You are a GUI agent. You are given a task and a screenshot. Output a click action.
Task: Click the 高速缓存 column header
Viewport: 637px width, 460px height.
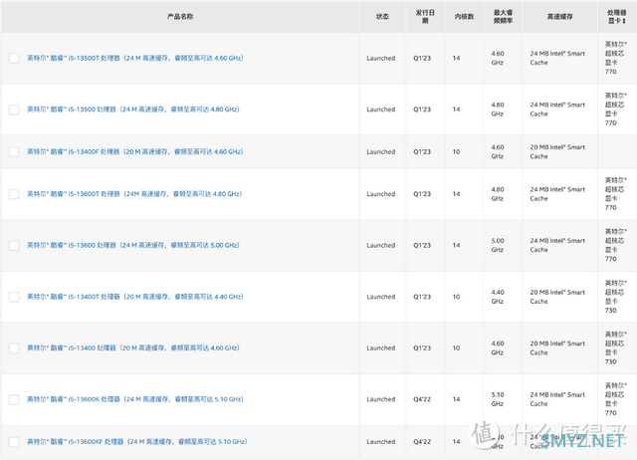(x=559, y=17)
